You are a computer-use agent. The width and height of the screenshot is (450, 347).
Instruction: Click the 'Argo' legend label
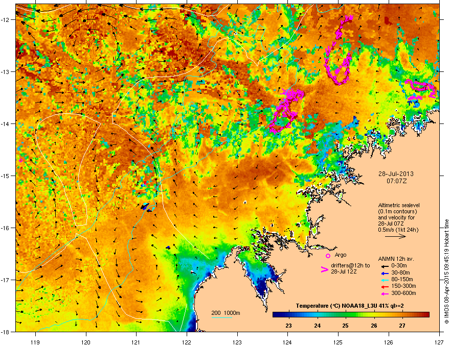coord(341,255)
